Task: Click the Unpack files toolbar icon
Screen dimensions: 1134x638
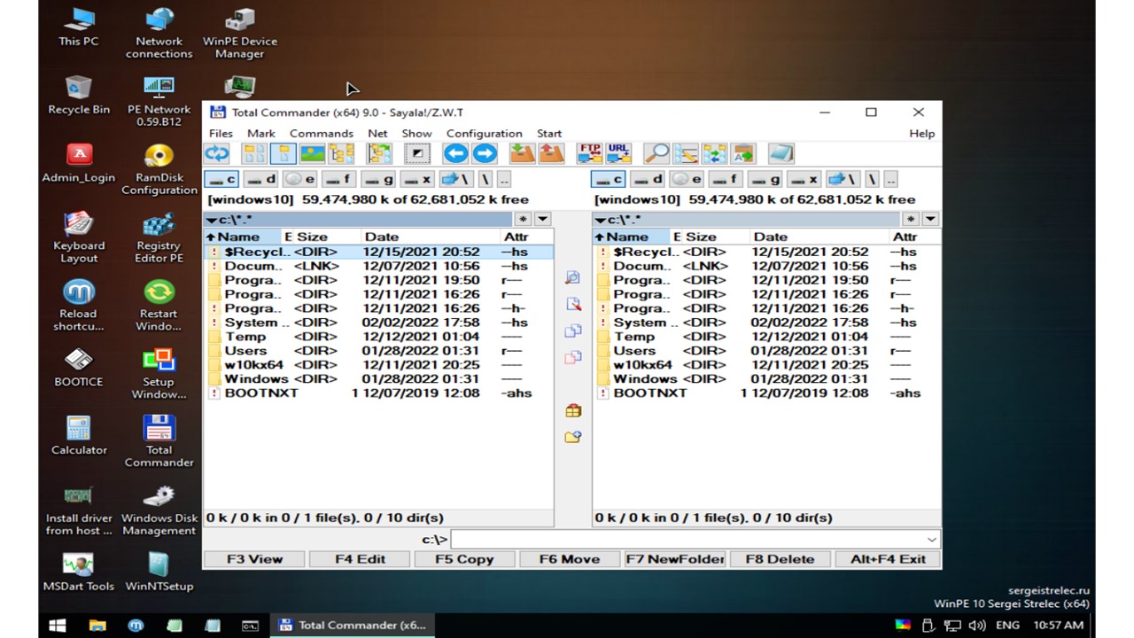Action: [551, 154]
